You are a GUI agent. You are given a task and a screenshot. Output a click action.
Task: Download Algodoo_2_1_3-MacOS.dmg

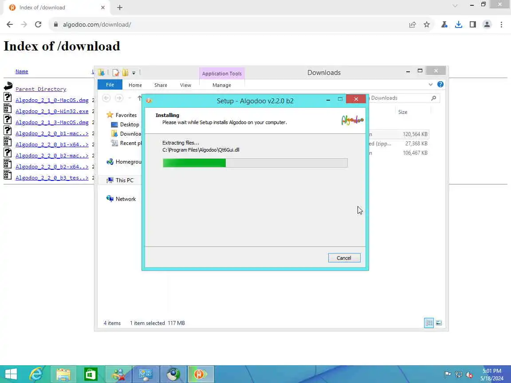tap(52, 122)
